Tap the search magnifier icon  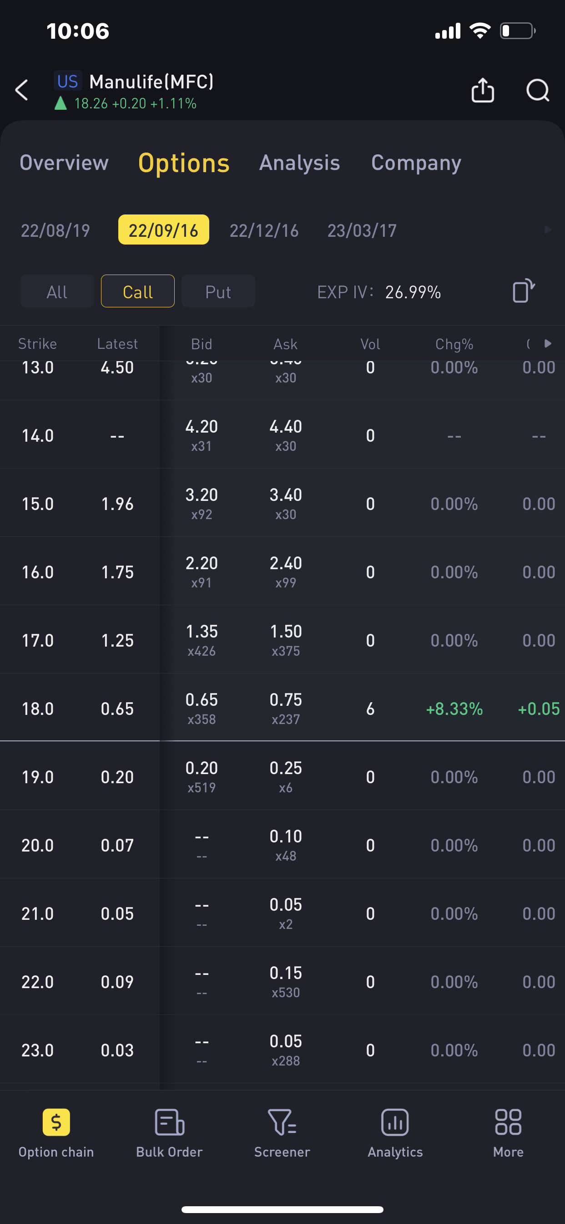(x=537, y=90)
